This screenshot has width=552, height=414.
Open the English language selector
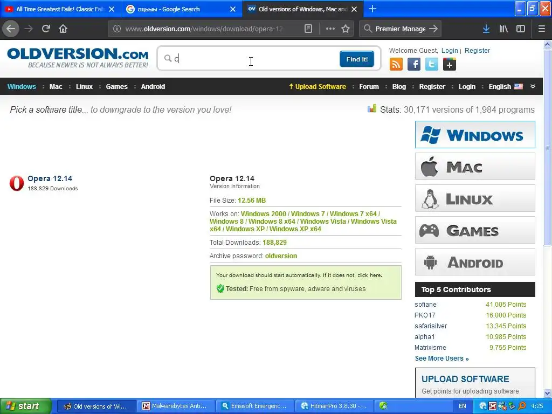[506, 87]
